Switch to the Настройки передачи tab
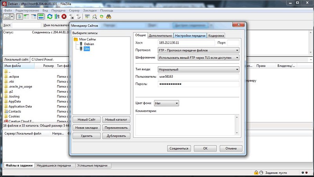The height and width of the screenshot is (177, 314). 190,35
